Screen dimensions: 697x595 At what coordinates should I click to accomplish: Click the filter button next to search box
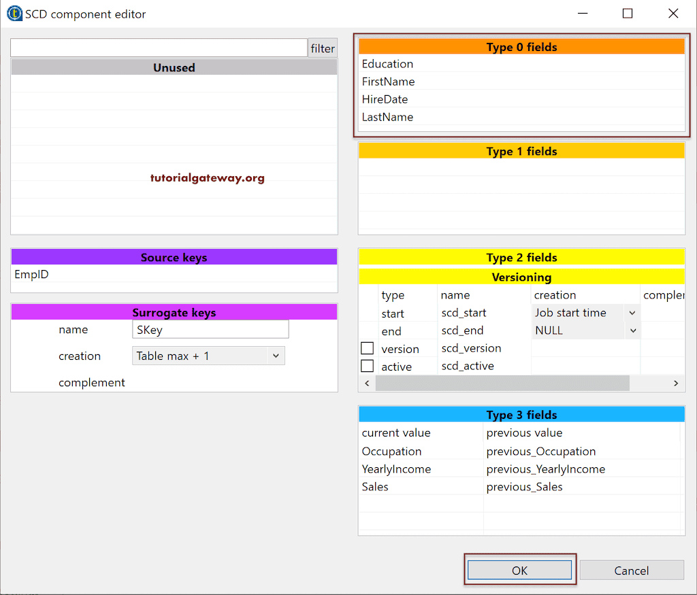point(322,48)
